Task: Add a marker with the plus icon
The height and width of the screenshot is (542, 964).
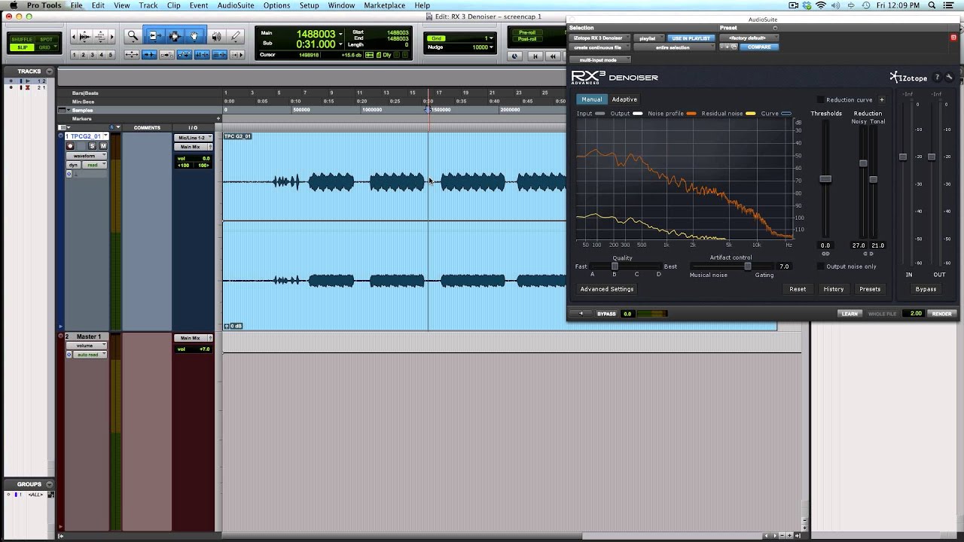Action: point(218,118)
